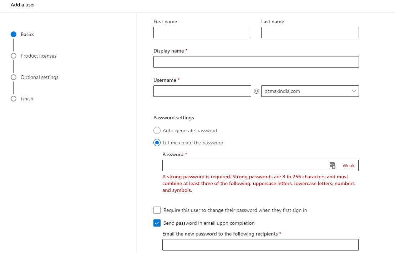The height and width of the screenshot is (253, 395).
Task: Click the Finish step circle
Action: tap(14, 99)
